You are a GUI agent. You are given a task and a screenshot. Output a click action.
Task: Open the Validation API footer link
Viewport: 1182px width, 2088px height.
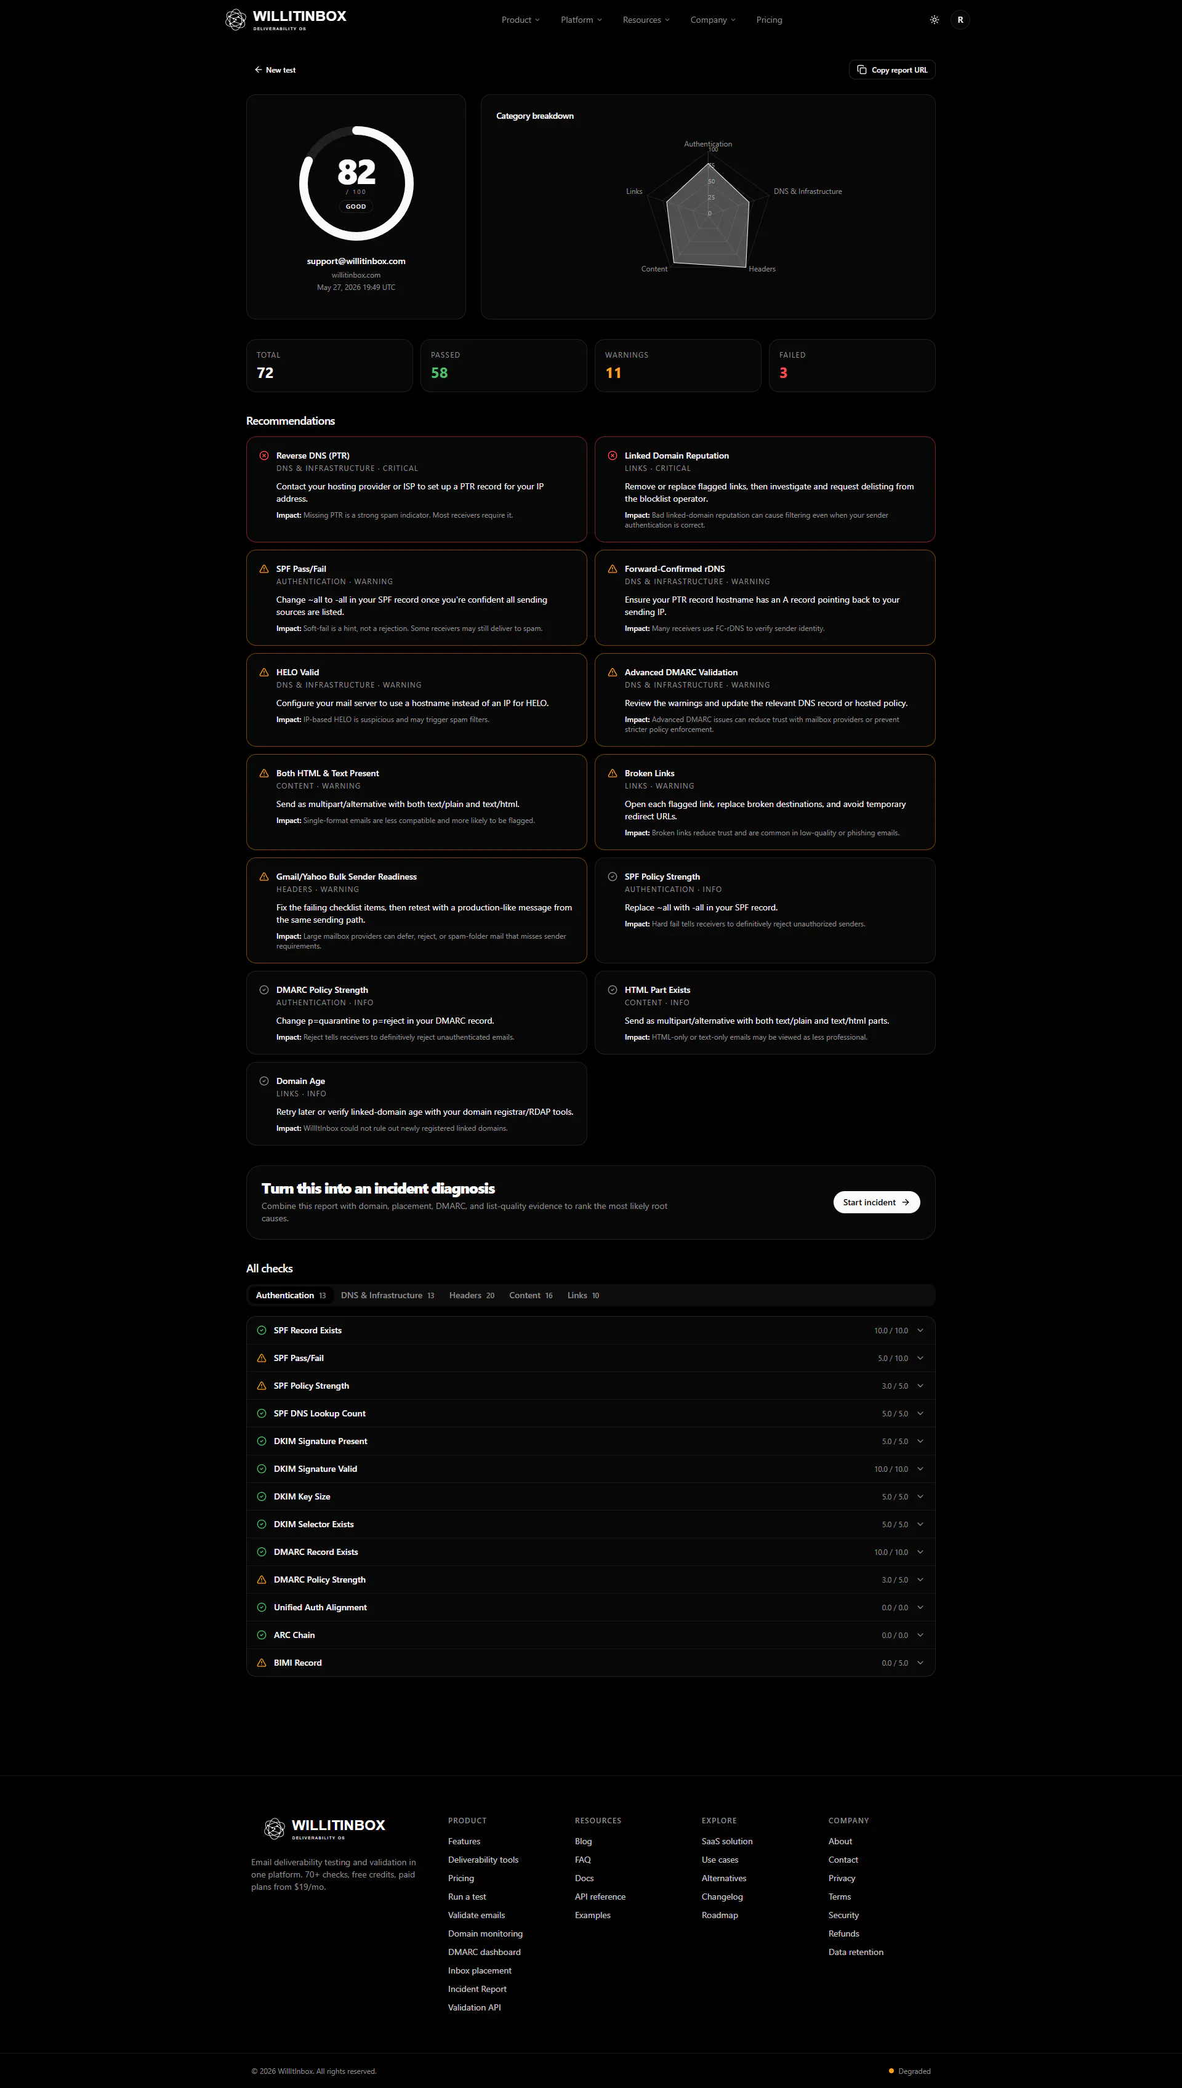474,2007
